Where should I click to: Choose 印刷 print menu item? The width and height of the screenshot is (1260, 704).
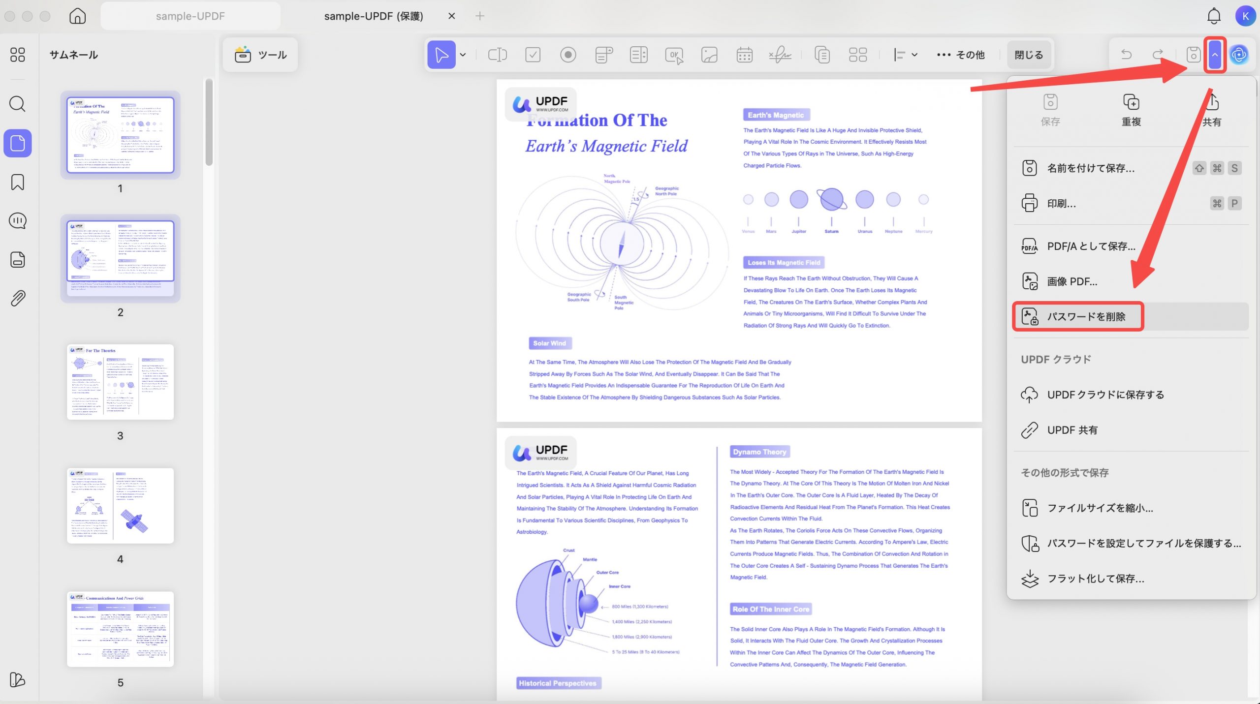point(1131,203)
